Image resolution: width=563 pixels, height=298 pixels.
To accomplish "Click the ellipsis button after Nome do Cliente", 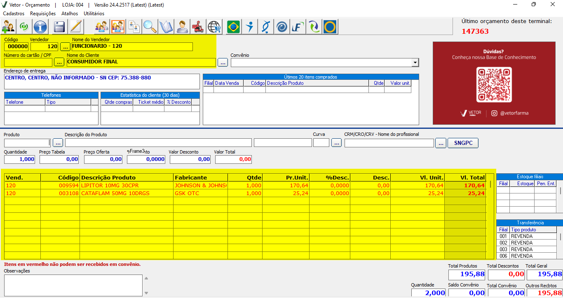I will pyautogui.click(x=223, y=63).
